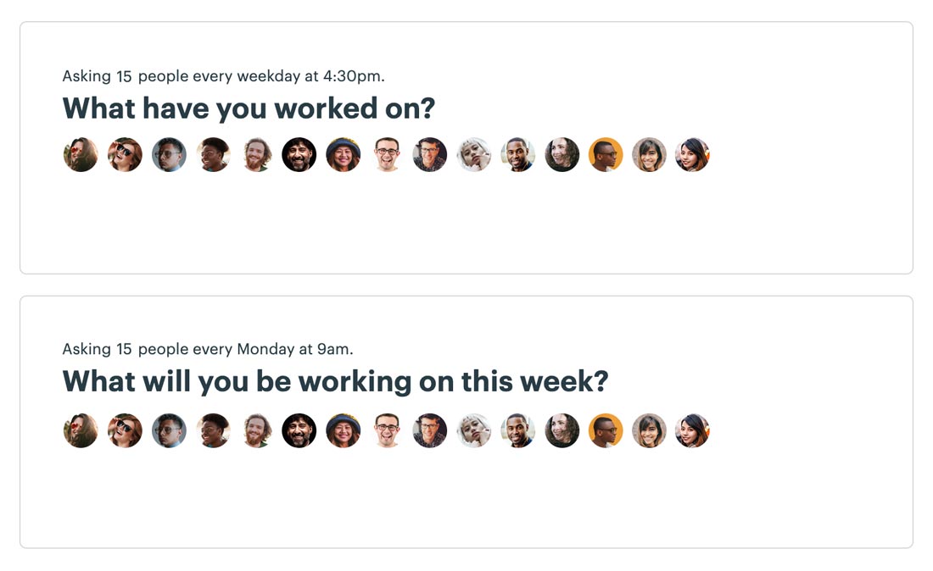Click the blue beanie avatar in the bottom card
933x571 pixels.
click(344, 430)
